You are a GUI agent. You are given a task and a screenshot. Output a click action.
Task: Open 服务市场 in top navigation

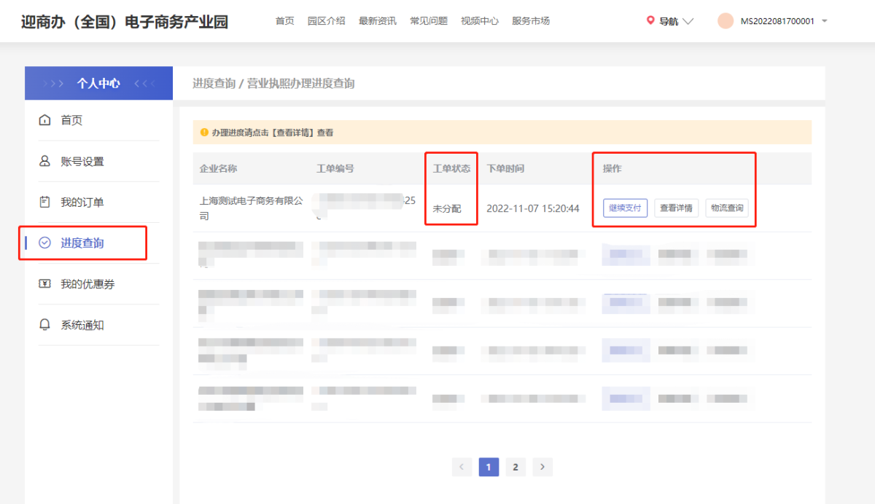pos(531,21)
